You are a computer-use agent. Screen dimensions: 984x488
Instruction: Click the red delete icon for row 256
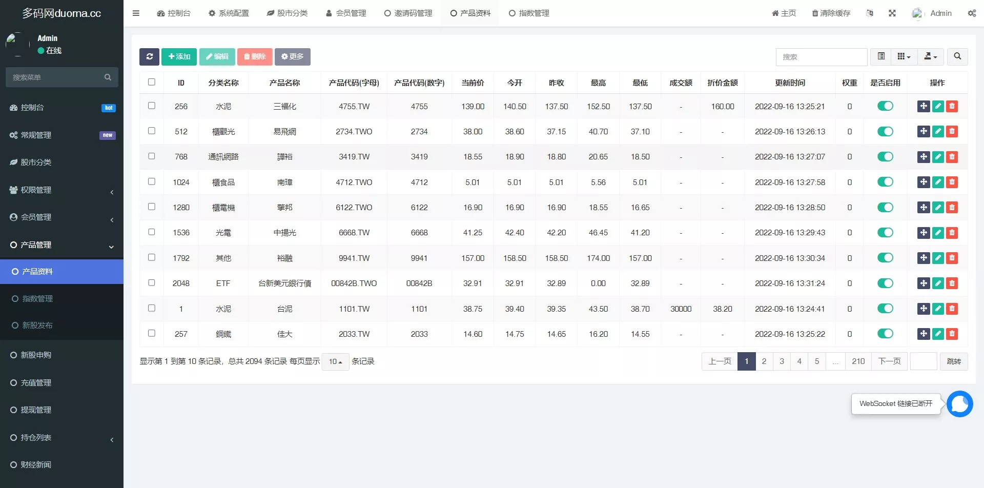pos(952,107)
